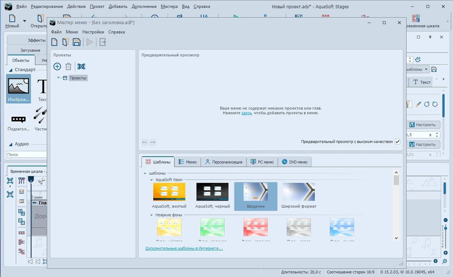Collapse the Проекты tree node

coord(58,78)
